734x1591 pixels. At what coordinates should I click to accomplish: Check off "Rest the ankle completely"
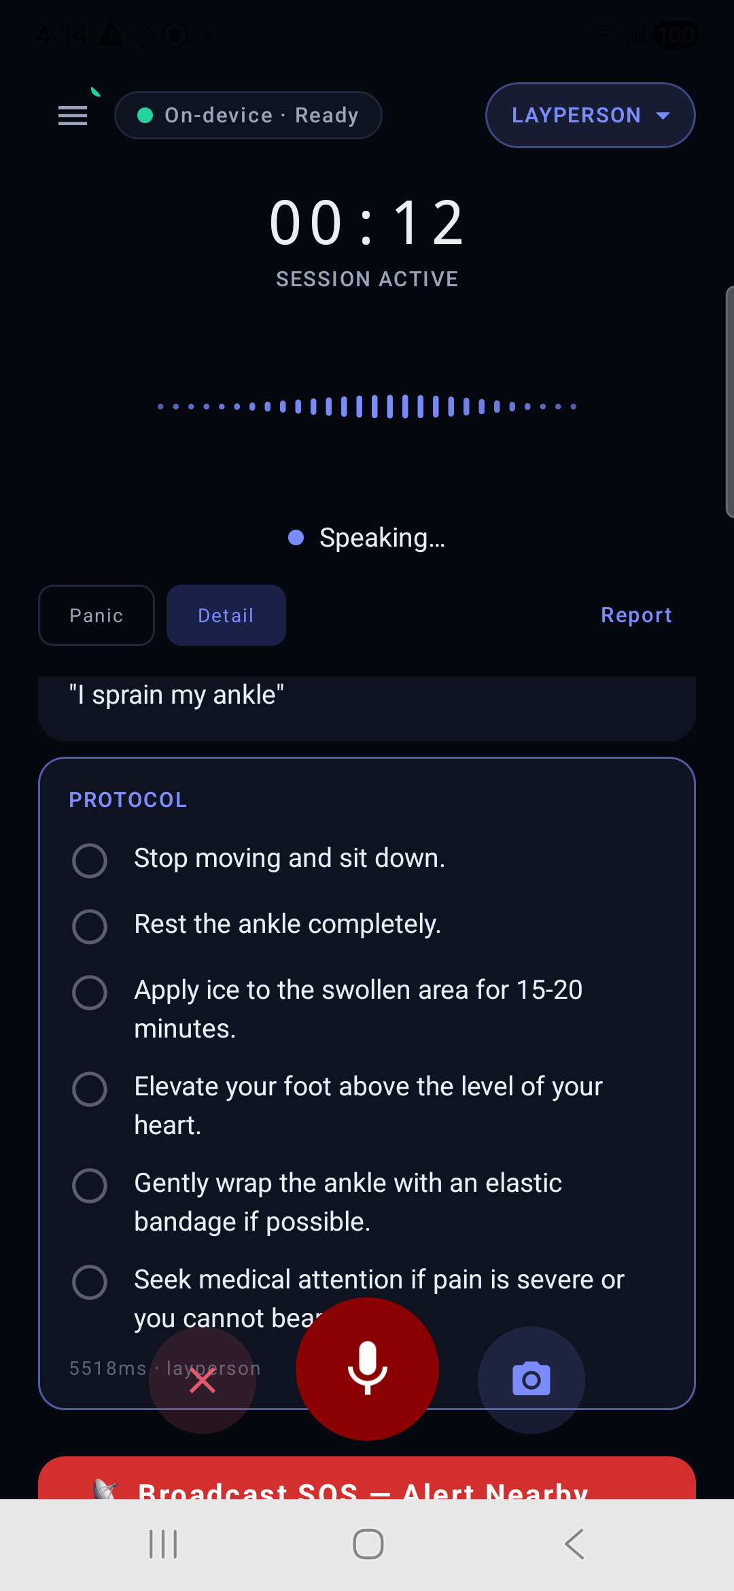(x=90, y=927)
